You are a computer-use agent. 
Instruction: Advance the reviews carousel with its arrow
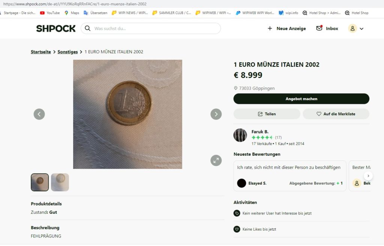click(x=368, y=175)
